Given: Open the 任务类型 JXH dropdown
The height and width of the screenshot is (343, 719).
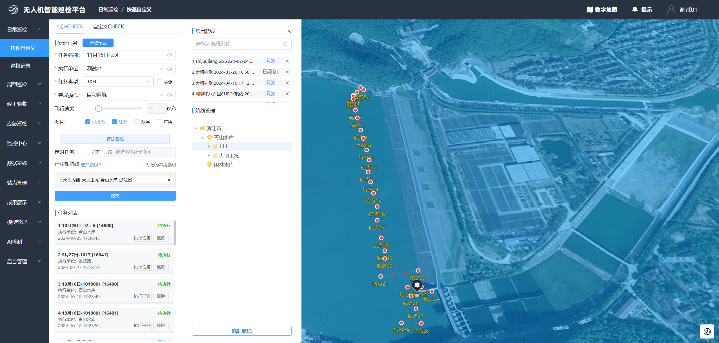Looking at the screenshot, I should point(118,82).
